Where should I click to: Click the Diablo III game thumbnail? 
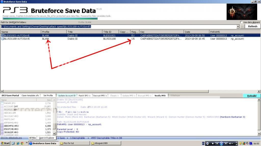click(x=242, y=12)
